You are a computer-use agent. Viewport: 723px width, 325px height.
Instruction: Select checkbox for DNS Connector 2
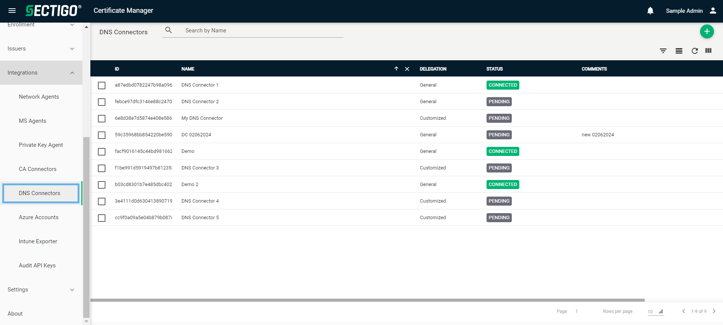coord(102,102)
